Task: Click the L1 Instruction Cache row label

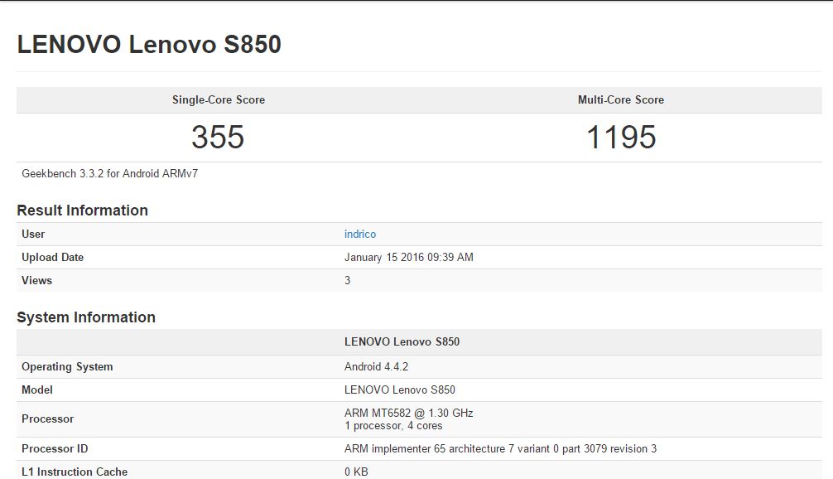Action: [75, 472]
